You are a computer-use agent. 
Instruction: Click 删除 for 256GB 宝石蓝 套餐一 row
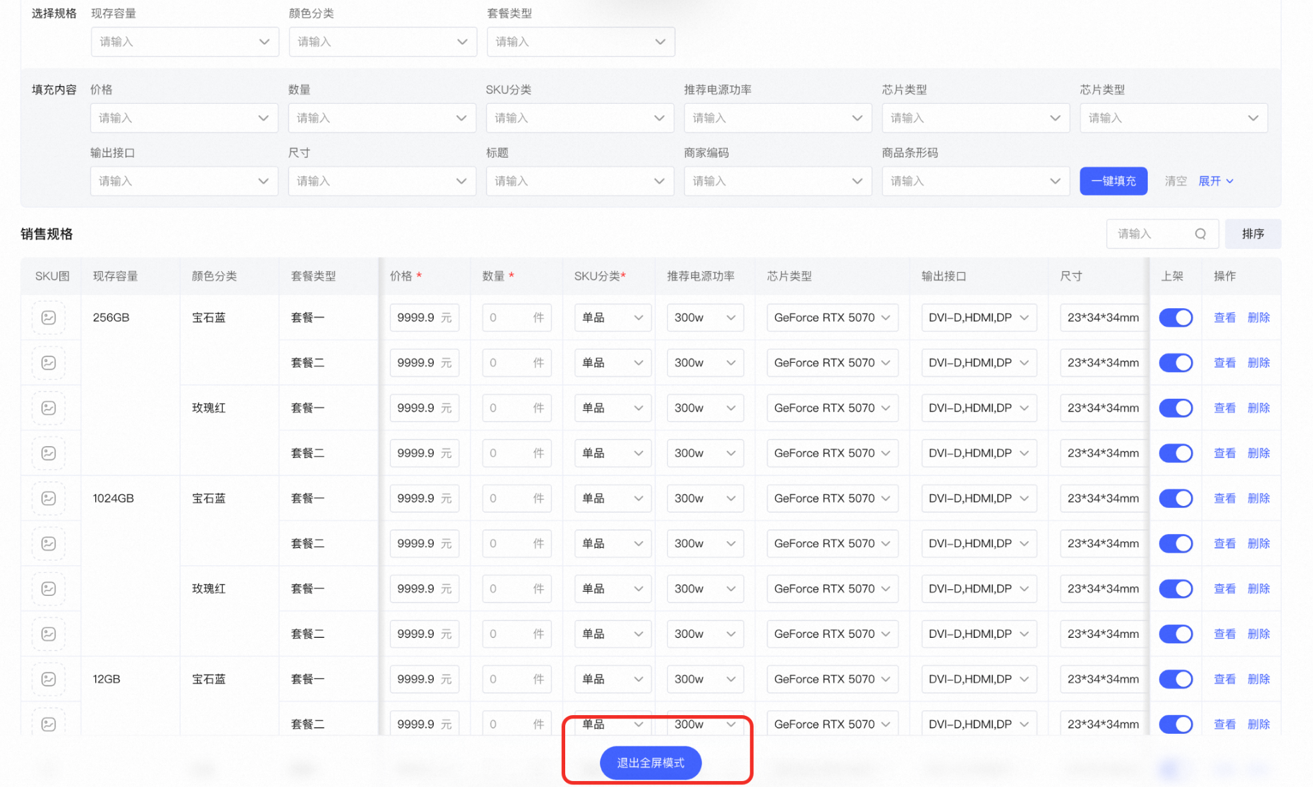tap(1258, 318)
